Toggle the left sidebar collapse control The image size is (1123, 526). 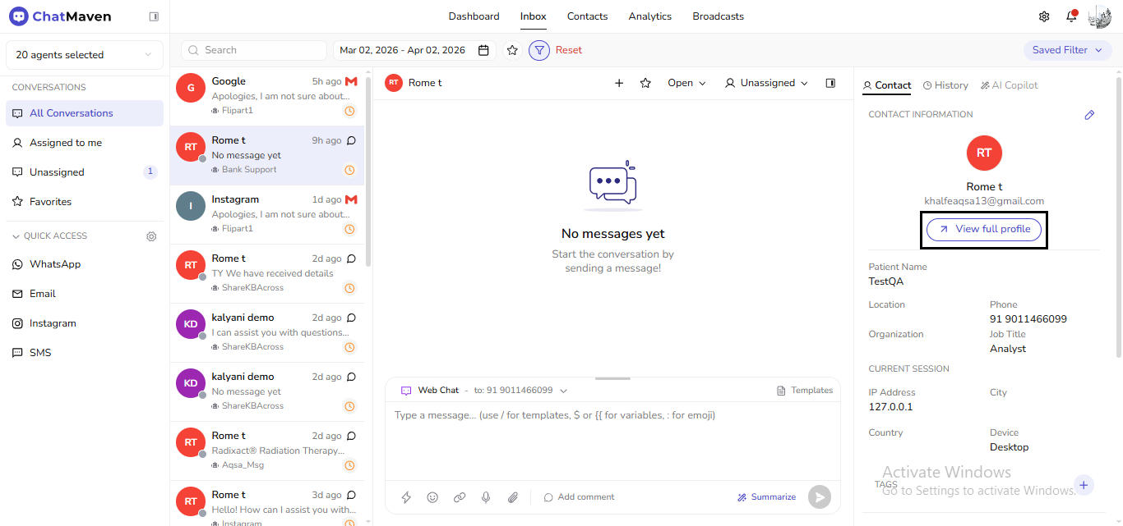[153, 16]
